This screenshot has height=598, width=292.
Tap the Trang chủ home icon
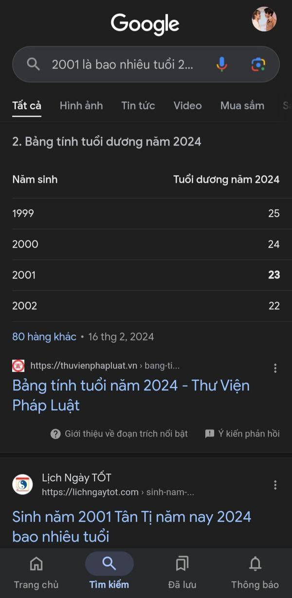point(36,563)
